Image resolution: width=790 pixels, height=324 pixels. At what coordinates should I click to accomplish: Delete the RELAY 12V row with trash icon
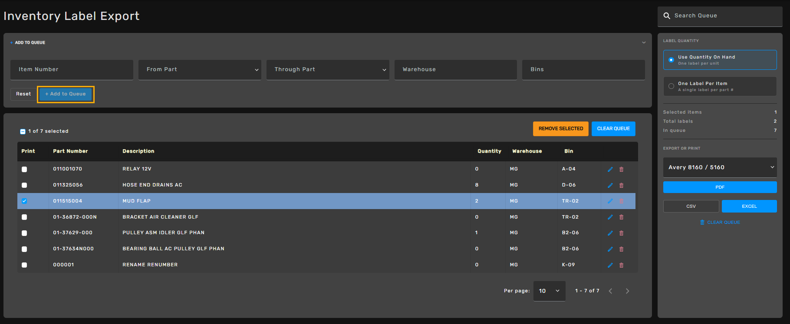tap(621, 169)
